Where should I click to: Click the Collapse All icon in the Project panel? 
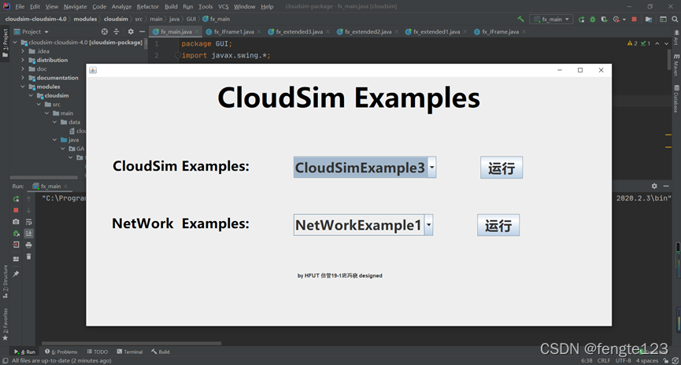coord(117,31)
